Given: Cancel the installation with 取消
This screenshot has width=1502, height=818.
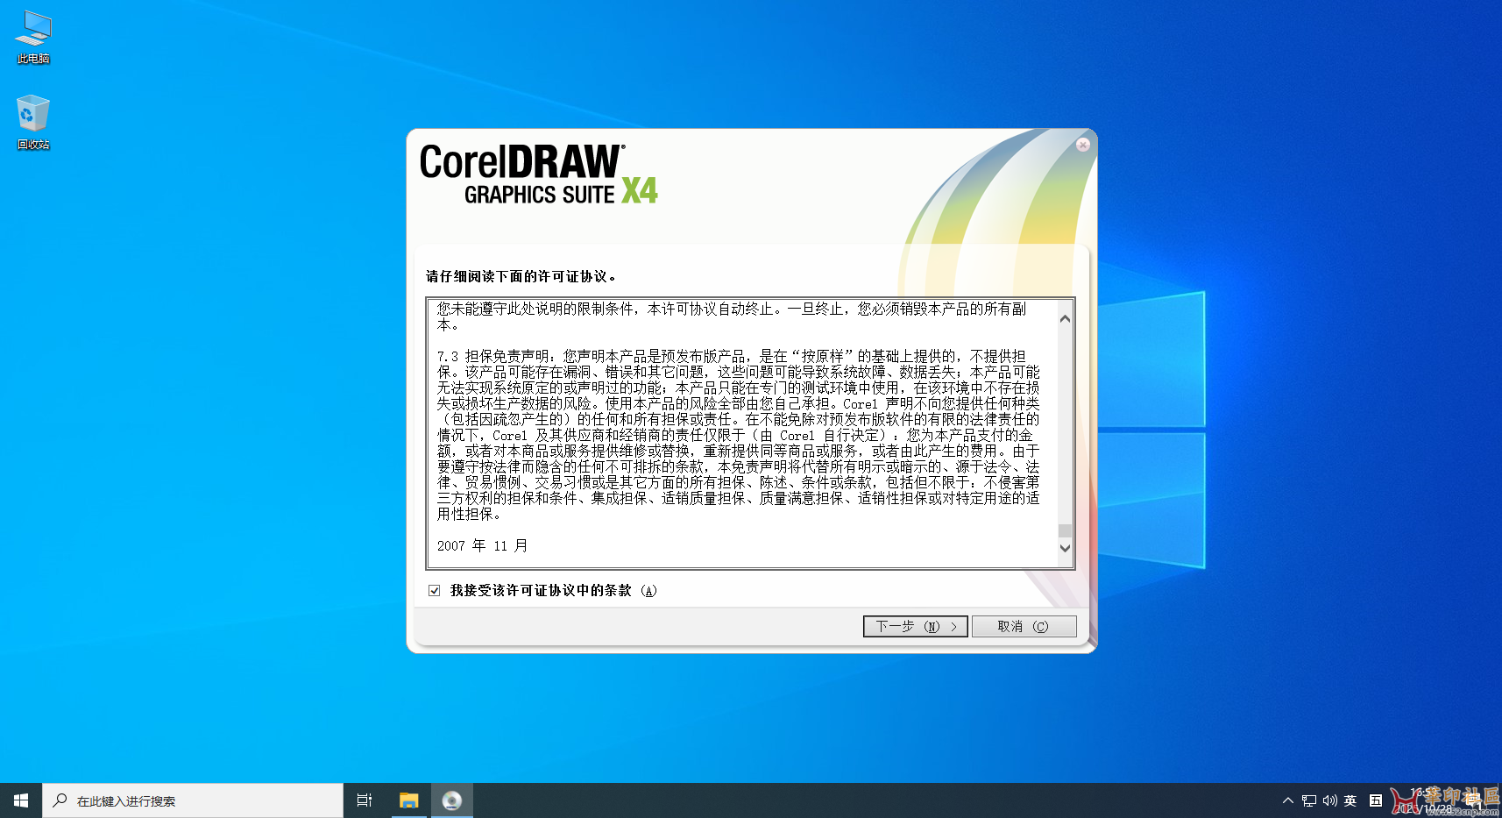Looking at the screenshot, I should click(x=1024, y=626).
